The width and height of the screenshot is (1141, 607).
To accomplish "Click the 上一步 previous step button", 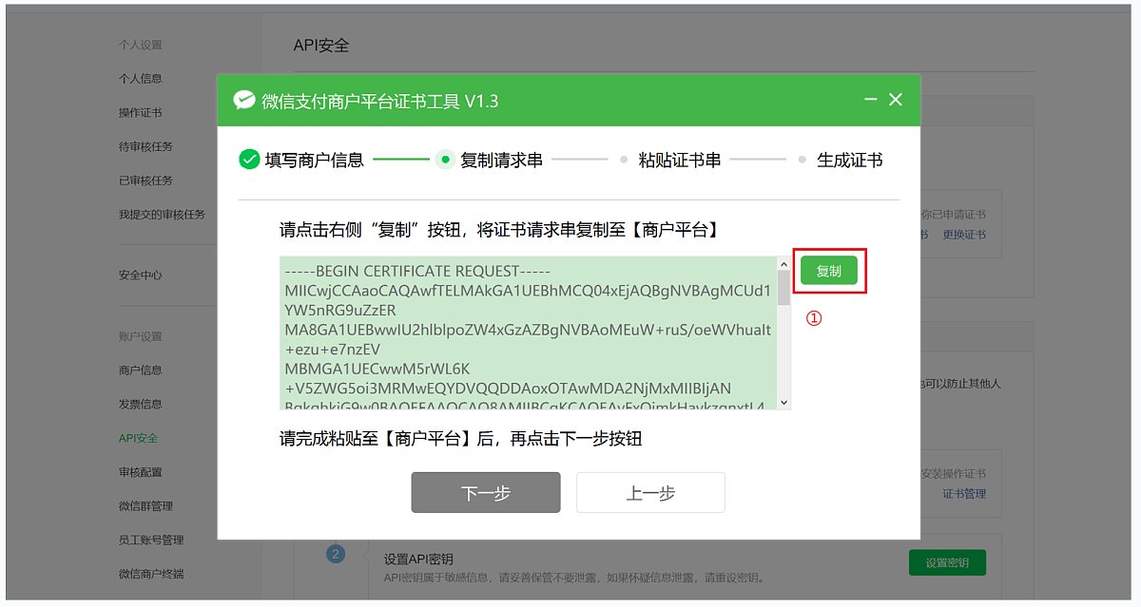I will (650, 493).
